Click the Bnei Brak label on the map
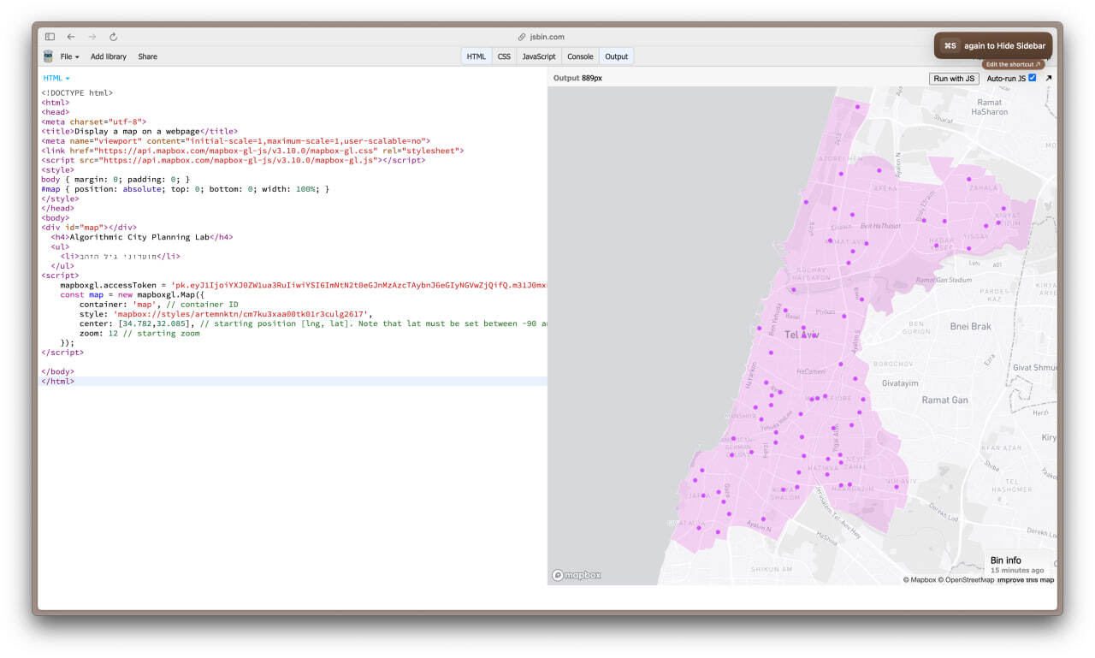This screenshot has height=658, width=1095. point(970,327)
